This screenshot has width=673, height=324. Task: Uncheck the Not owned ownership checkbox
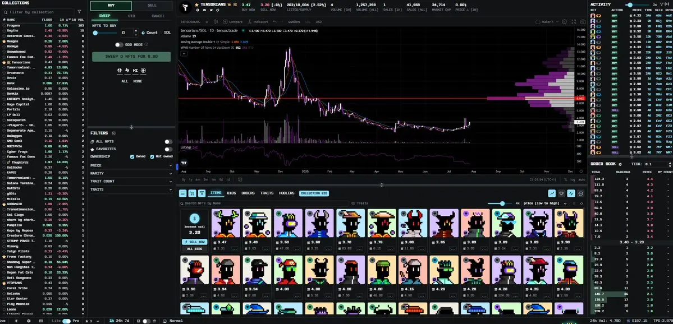coord(152,157)
